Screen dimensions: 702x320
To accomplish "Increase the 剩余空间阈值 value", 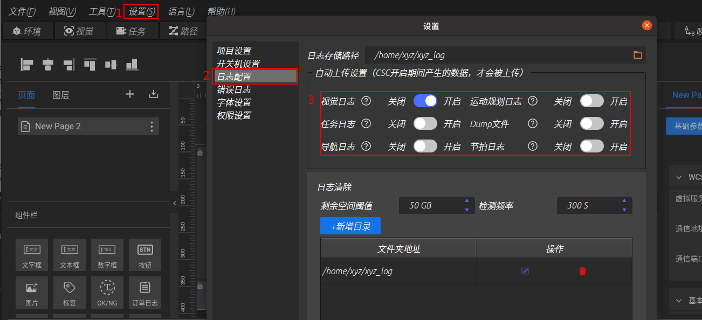I will pyautogui.click(x=466, y=201).
